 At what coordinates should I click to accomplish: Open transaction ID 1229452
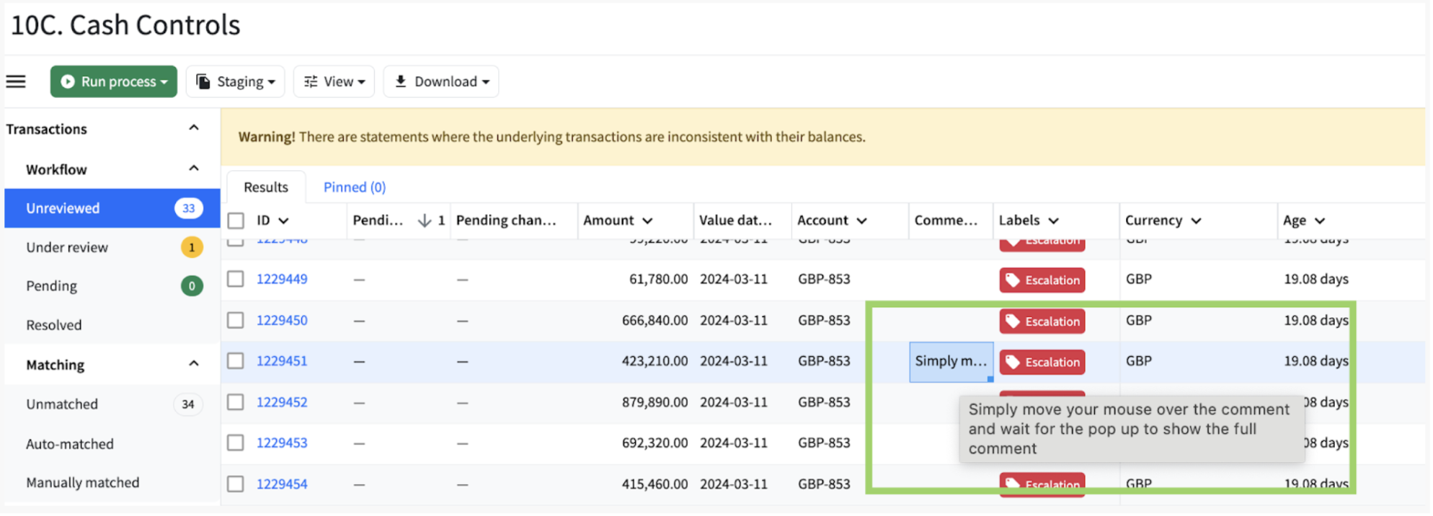pos(282,401)
